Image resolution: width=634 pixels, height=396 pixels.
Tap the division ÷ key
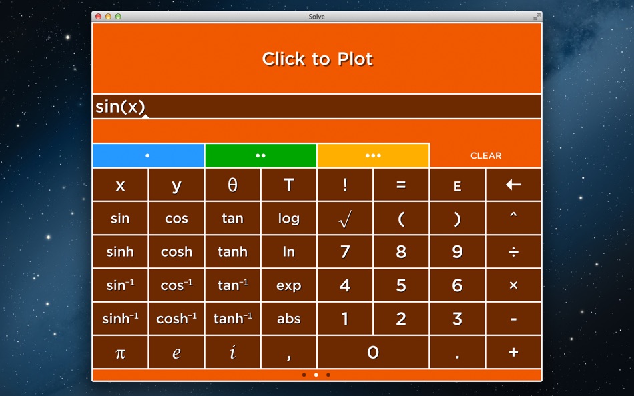pos(513,252)
